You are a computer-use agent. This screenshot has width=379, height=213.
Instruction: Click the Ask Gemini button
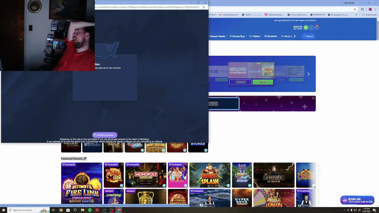tap(348, 3)
